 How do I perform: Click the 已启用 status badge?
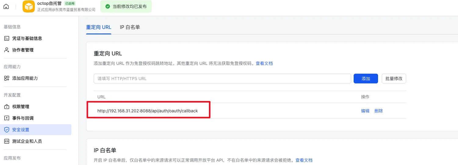click(x=70, y=3)
